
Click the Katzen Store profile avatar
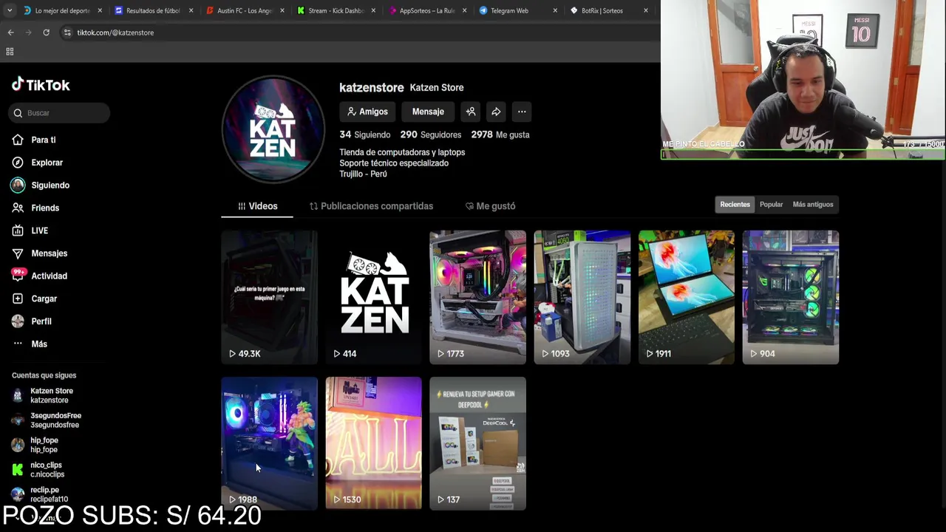click(273, 129)
